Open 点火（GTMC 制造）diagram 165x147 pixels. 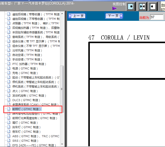[25, 91]
